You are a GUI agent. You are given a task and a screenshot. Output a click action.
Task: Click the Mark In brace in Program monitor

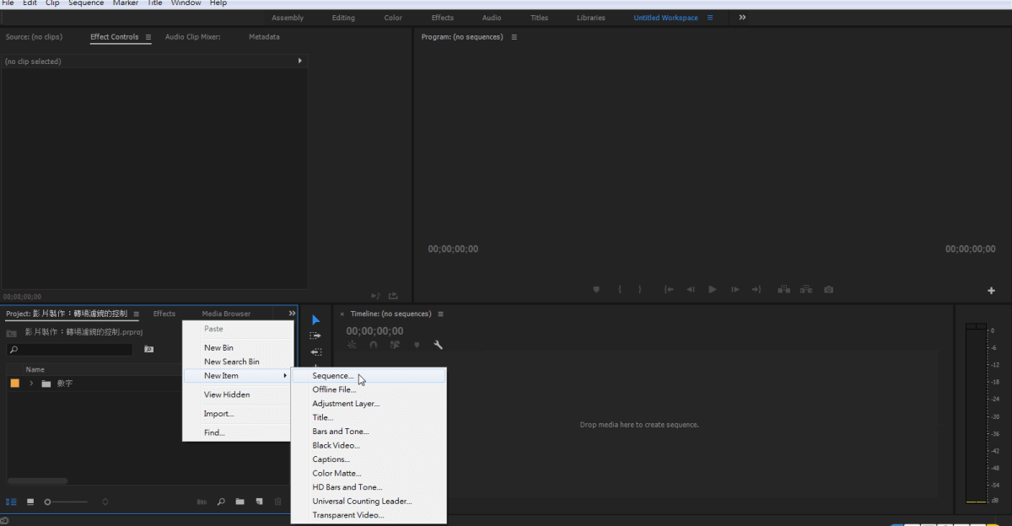coord(620,289)
